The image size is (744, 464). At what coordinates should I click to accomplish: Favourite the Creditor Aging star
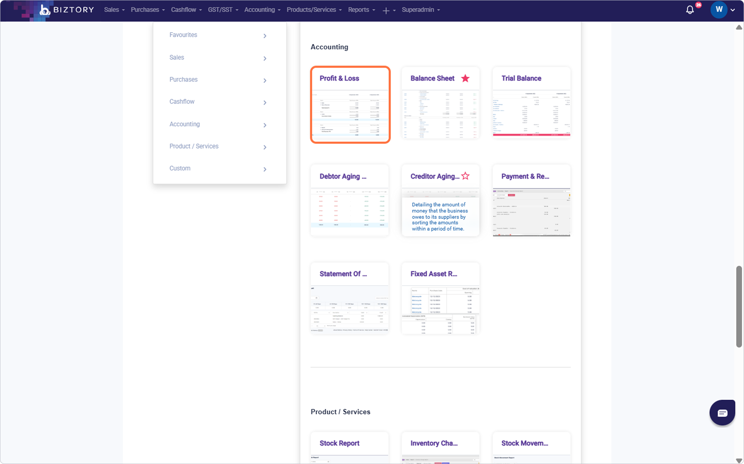(465, 176)
